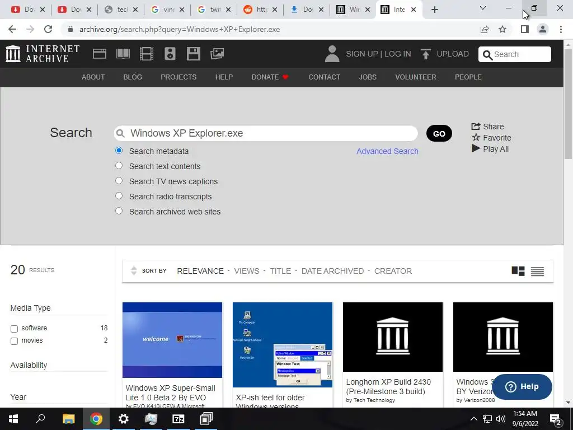Open the Video film icon in the navbar
The width and height of the screenshot is (573, 430).
(x=147, y=54)
